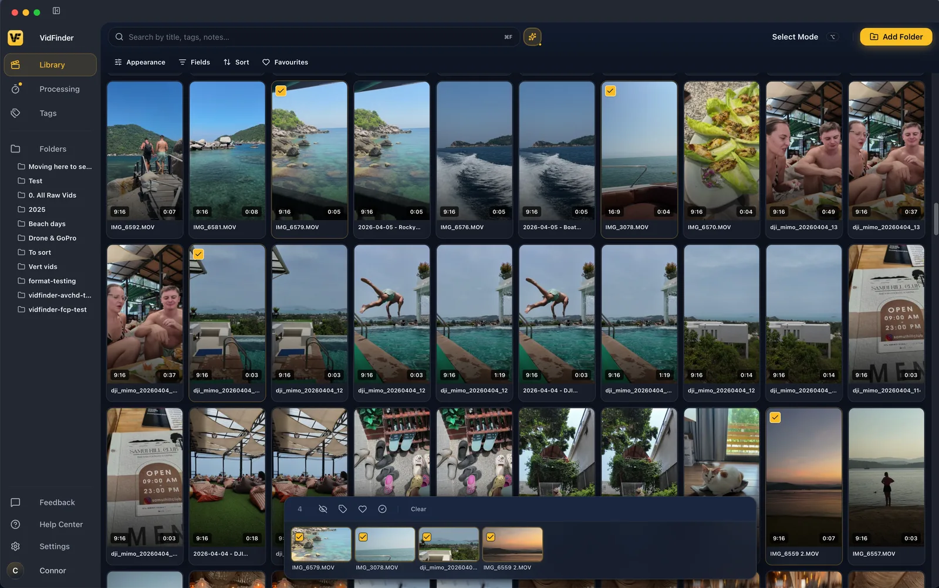This screenshot has width=939, height=588.
Task: Click the Connor user avatar
Action: tap(15, 570)
